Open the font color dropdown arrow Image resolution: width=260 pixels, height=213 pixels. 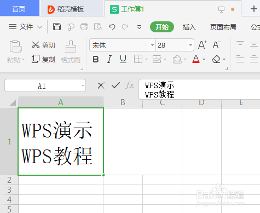coord(204,59)
